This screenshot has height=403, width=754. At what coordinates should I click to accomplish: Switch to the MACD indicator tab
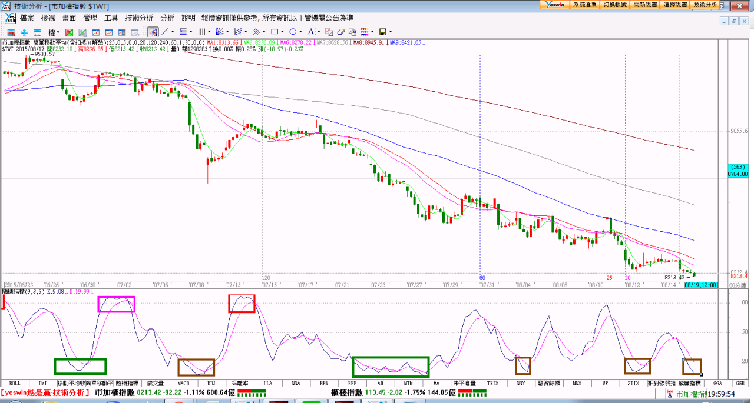[183, 382]
